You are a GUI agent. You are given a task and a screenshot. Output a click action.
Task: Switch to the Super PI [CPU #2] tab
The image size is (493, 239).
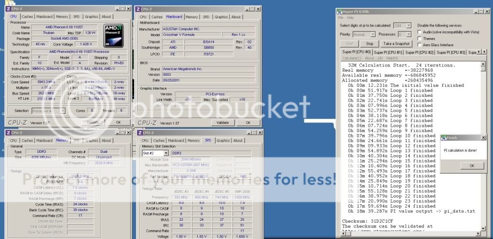[419, 53]
